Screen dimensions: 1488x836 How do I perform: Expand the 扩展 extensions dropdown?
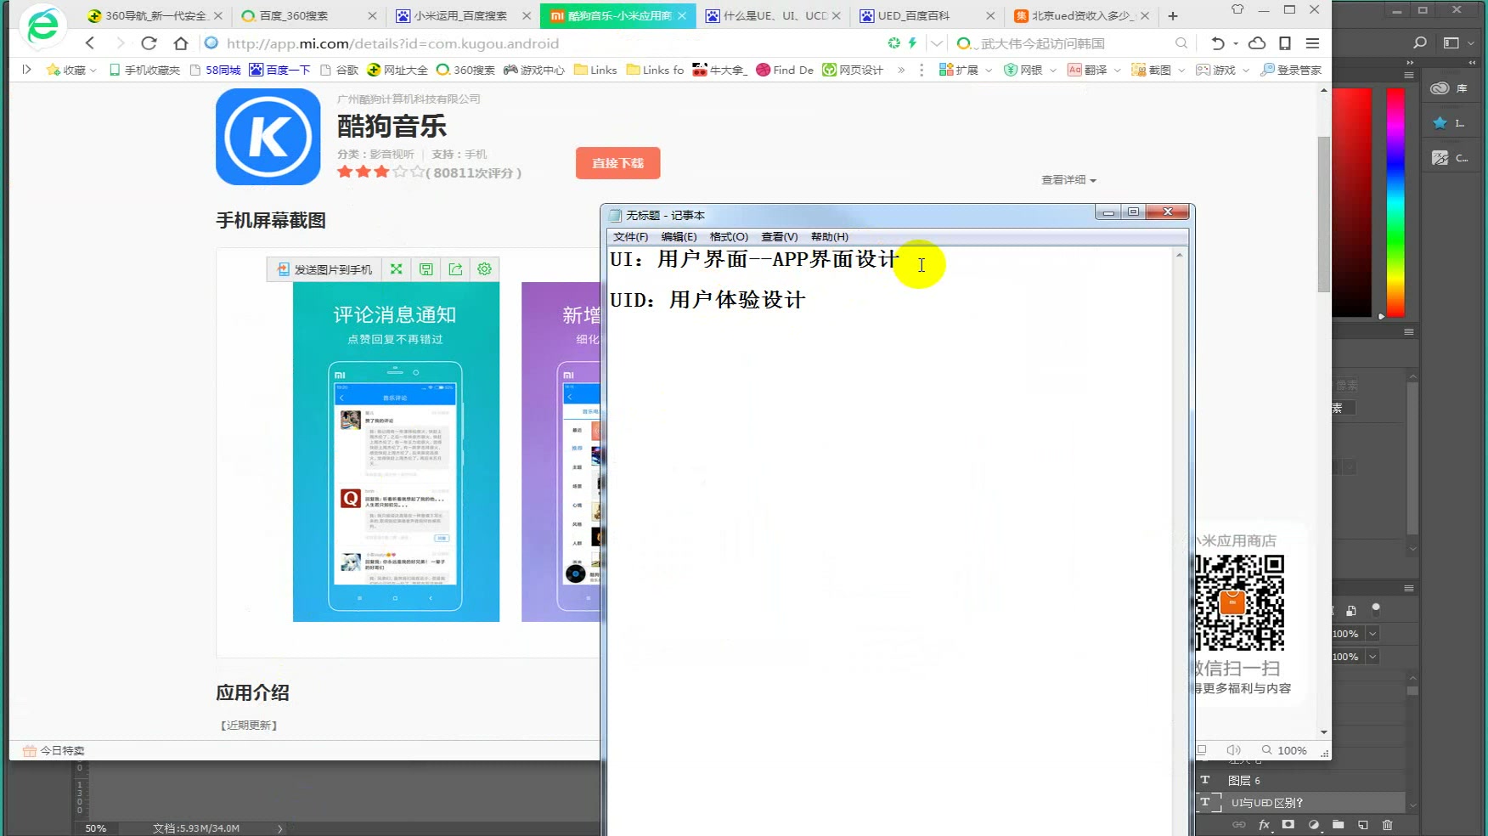pyautogui.click(x=988, y=71)
